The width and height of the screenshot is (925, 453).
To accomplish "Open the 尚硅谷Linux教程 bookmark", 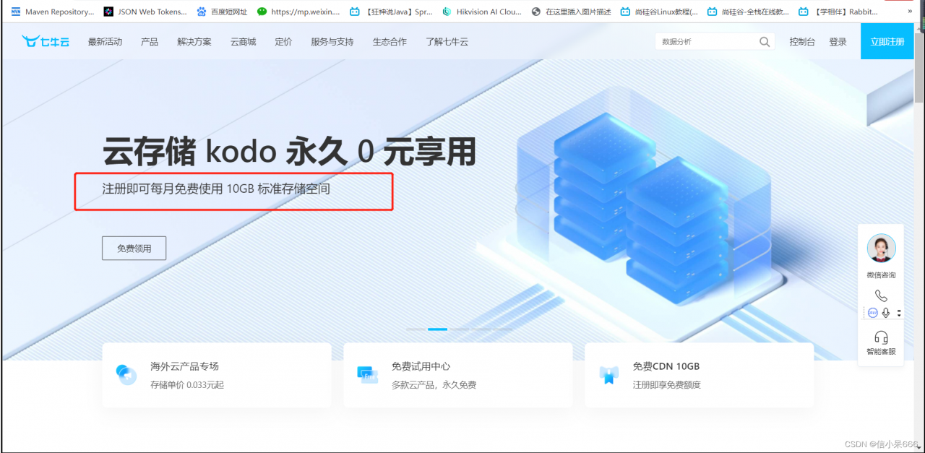I will point(659,12).
